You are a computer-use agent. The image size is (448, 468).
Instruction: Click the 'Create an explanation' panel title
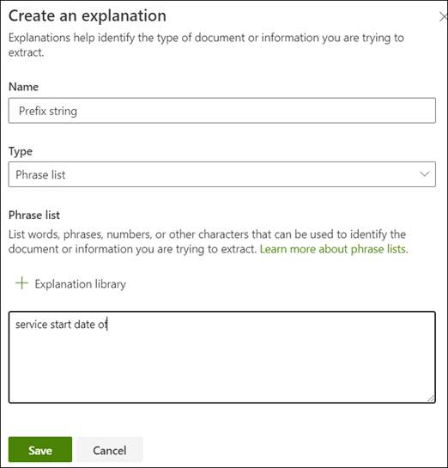click(88, 16)
